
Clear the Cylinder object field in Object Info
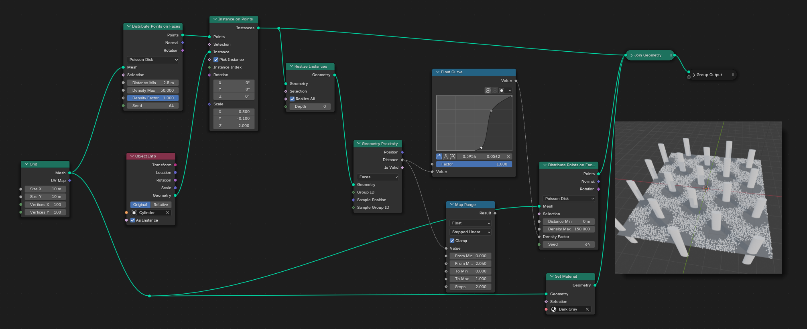click(x=167, y=213)
